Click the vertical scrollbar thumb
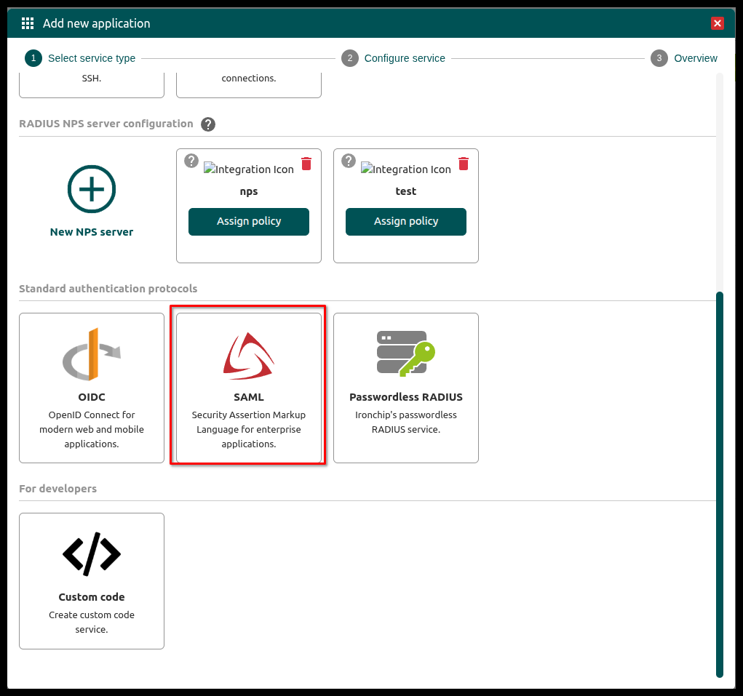 [720, 484]
